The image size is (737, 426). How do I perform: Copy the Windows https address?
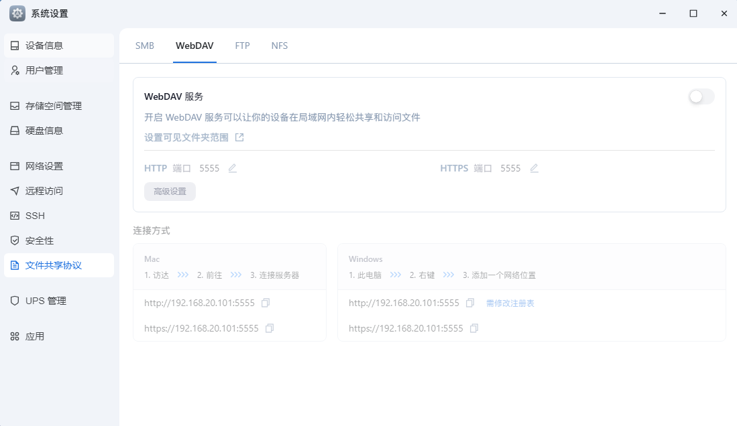[474, 328]
